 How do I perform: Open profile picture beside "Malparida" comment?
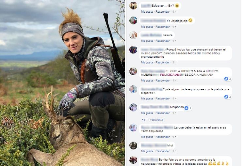point(133,107)
